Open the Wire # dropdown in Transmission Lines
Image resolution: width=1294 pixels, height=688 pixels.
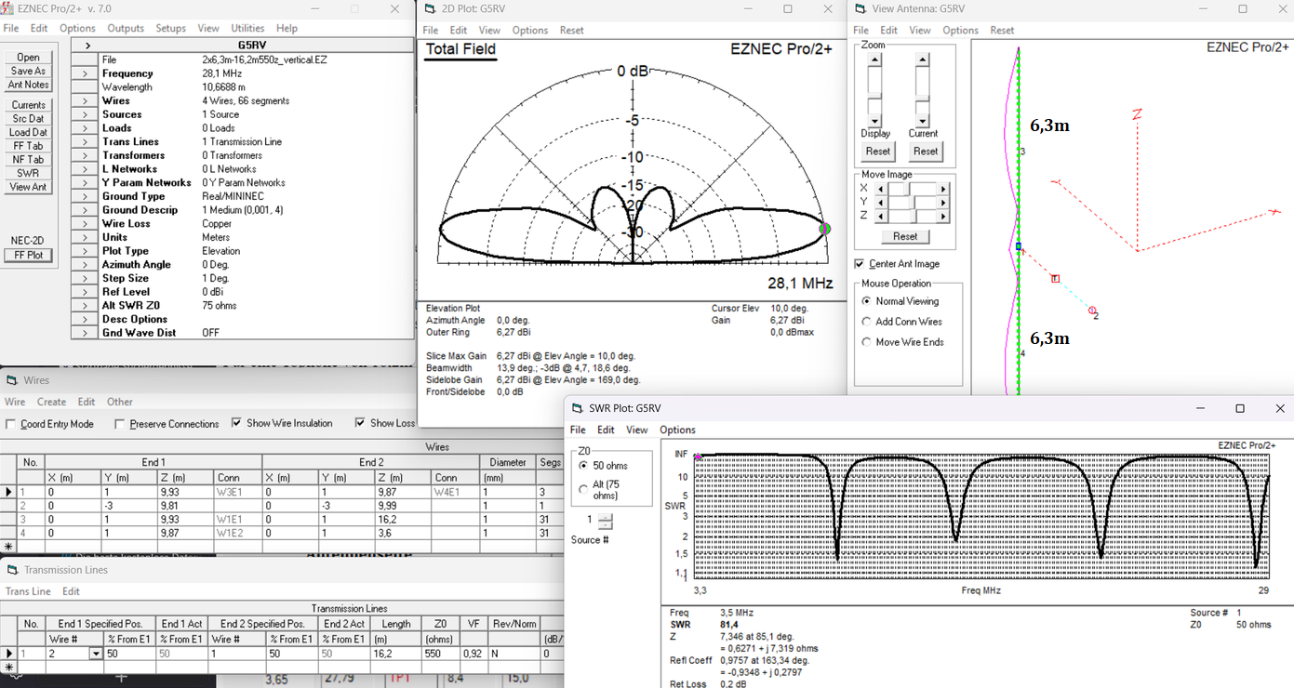95,654
